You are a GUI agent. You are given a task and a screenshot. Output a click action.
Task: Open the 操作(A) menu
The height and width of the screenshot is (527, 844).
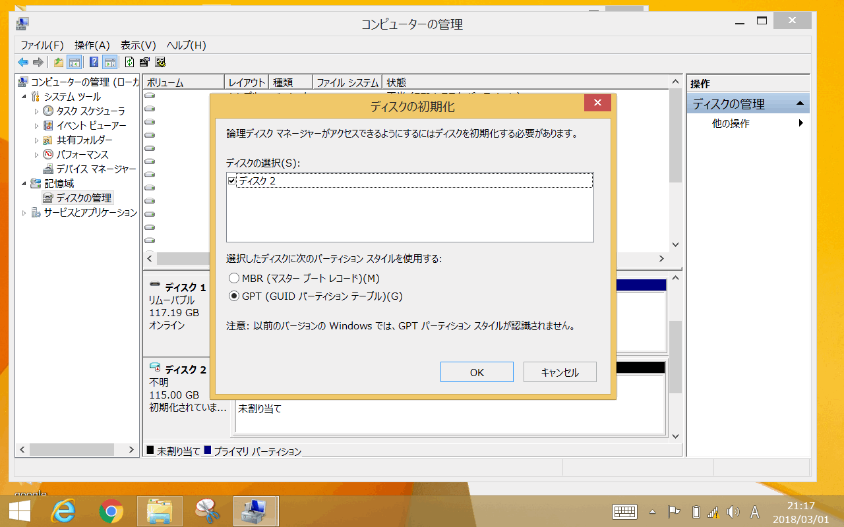[x=92, y=45]
